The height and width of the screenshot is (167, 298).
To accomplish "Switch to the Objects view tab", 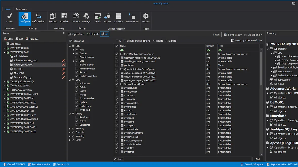I will tap(93, 34).
